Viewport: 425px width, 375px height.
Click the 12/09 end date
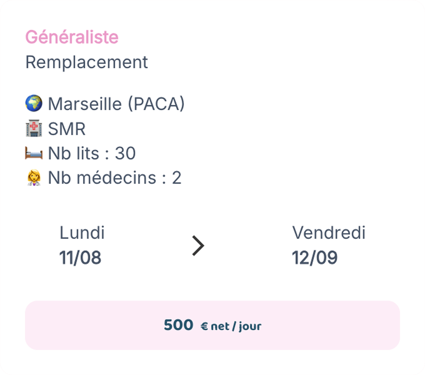315,258
